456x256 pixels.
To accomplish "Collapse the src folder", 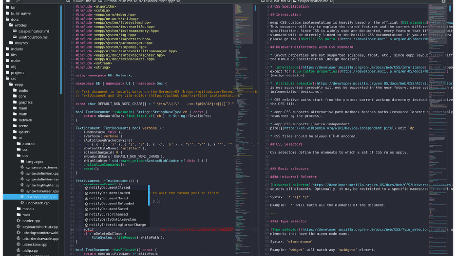I will [8, 78].
